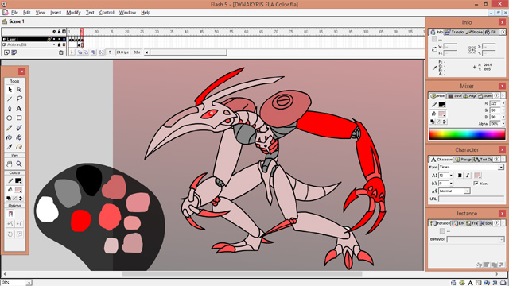Open the Modify menu

click(73, 13)
